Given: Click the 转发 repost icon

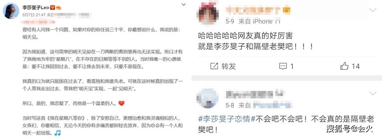Looking at the screenshot, I should click(x=214, y=66).
